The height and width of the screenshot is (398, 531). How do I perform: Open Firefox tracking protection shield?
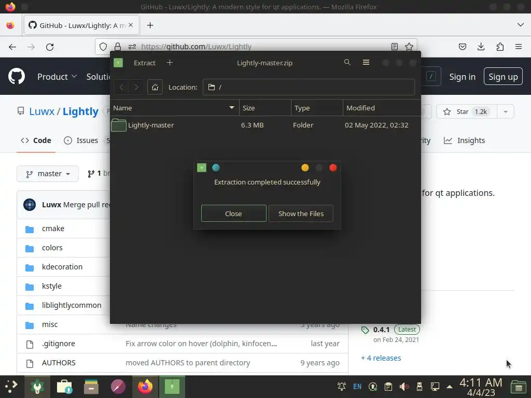tap(103, 47)
